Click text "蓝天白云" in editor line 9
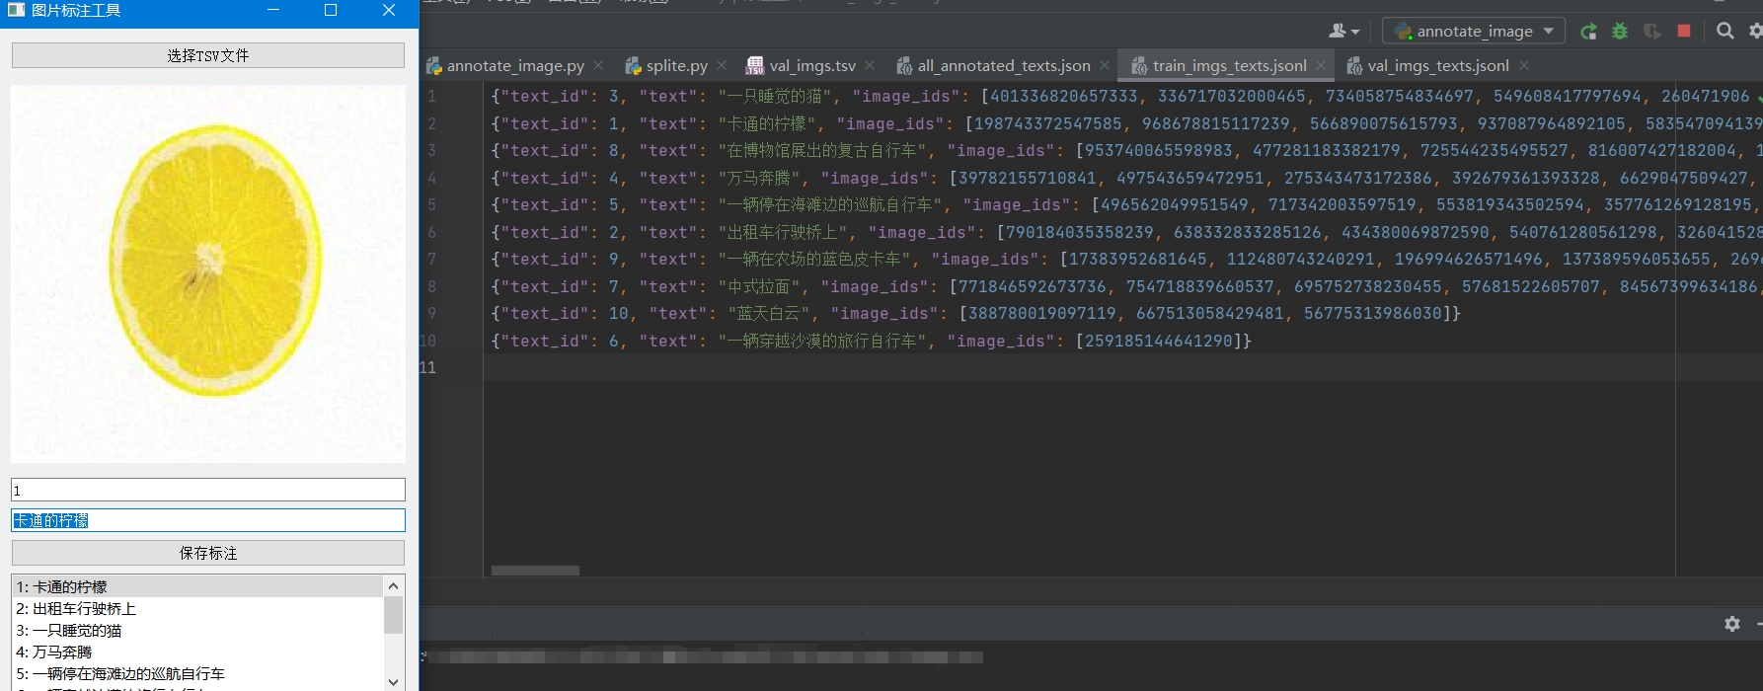This screenshot has height=691, width=1763. pyautogui.click(x=767, y=313)
